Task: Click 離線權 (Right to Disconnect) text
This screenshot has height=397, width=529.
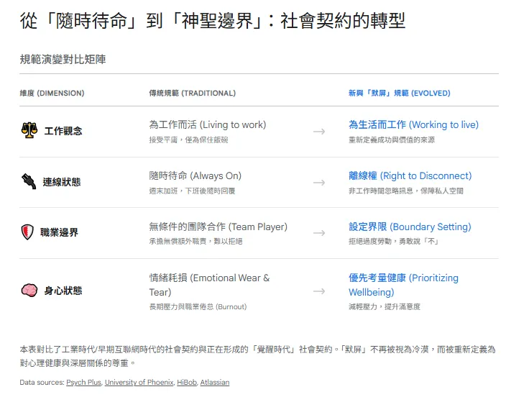Action: click(410, 175)
